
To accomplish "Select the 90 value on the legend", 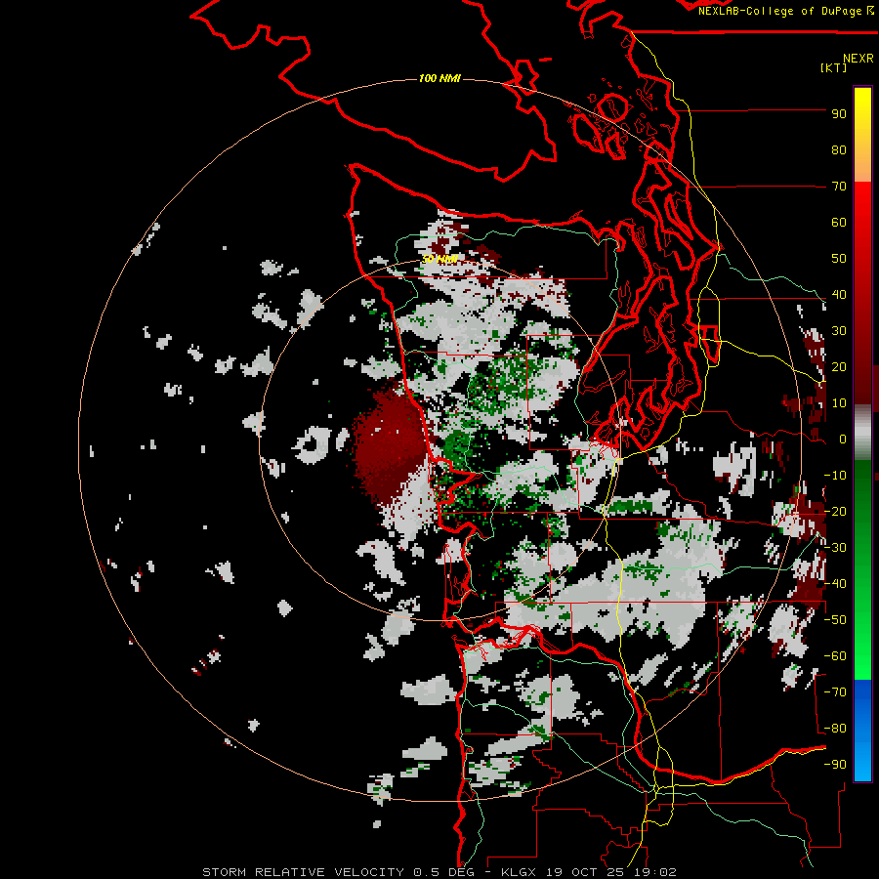I will (839, 114).
